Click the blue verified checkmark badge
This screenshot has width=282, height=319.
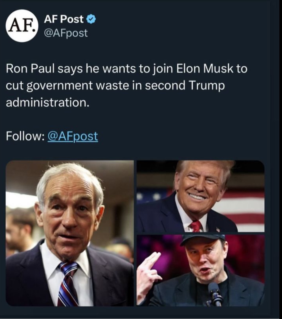pos(92,19)
